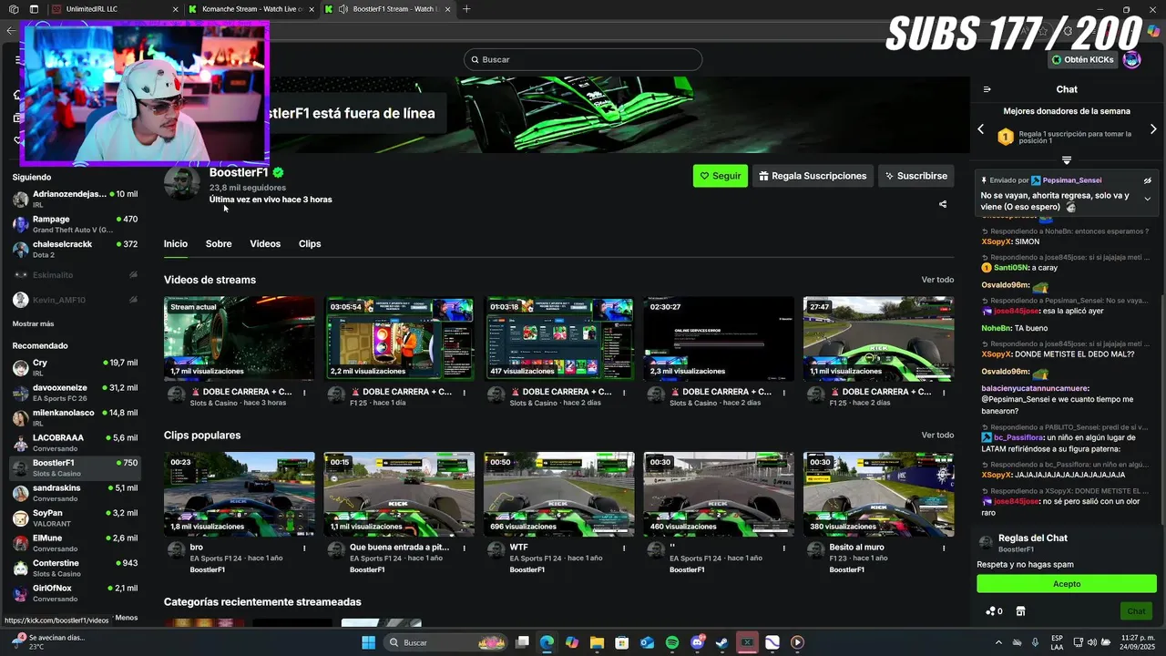Open the Stream actual video thumbnail

(x=240, y=338)
